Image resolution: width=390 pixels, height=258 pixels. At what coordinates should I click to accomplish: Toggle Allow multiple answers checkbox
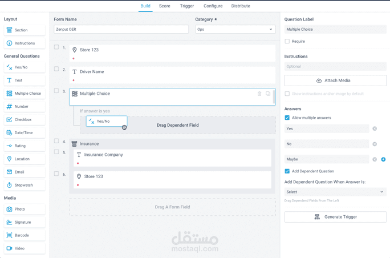(x=287, y=118)
